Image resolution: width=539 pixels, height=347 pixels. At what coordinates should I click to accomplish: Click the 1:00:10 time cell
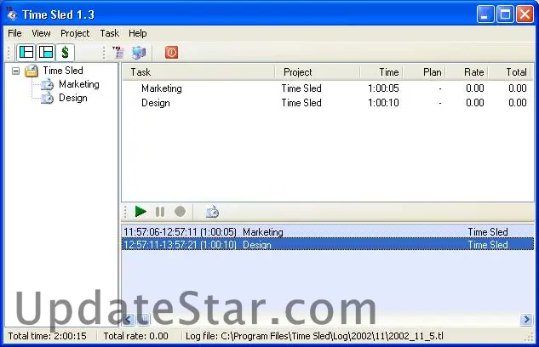point(383,103)
